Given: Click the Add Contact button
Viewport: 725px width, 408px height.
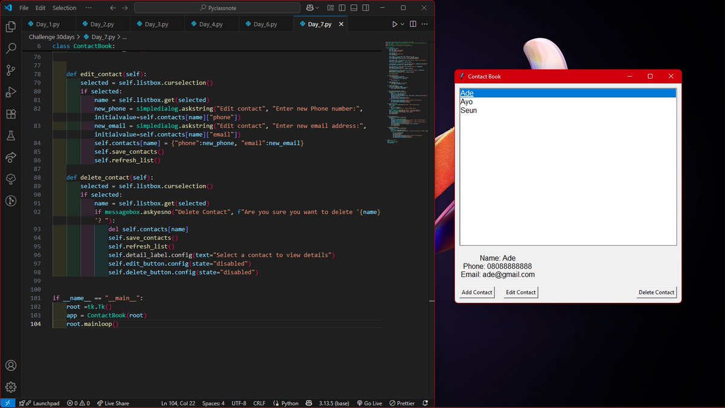Looking at the screenshot, I should point(476,292).
